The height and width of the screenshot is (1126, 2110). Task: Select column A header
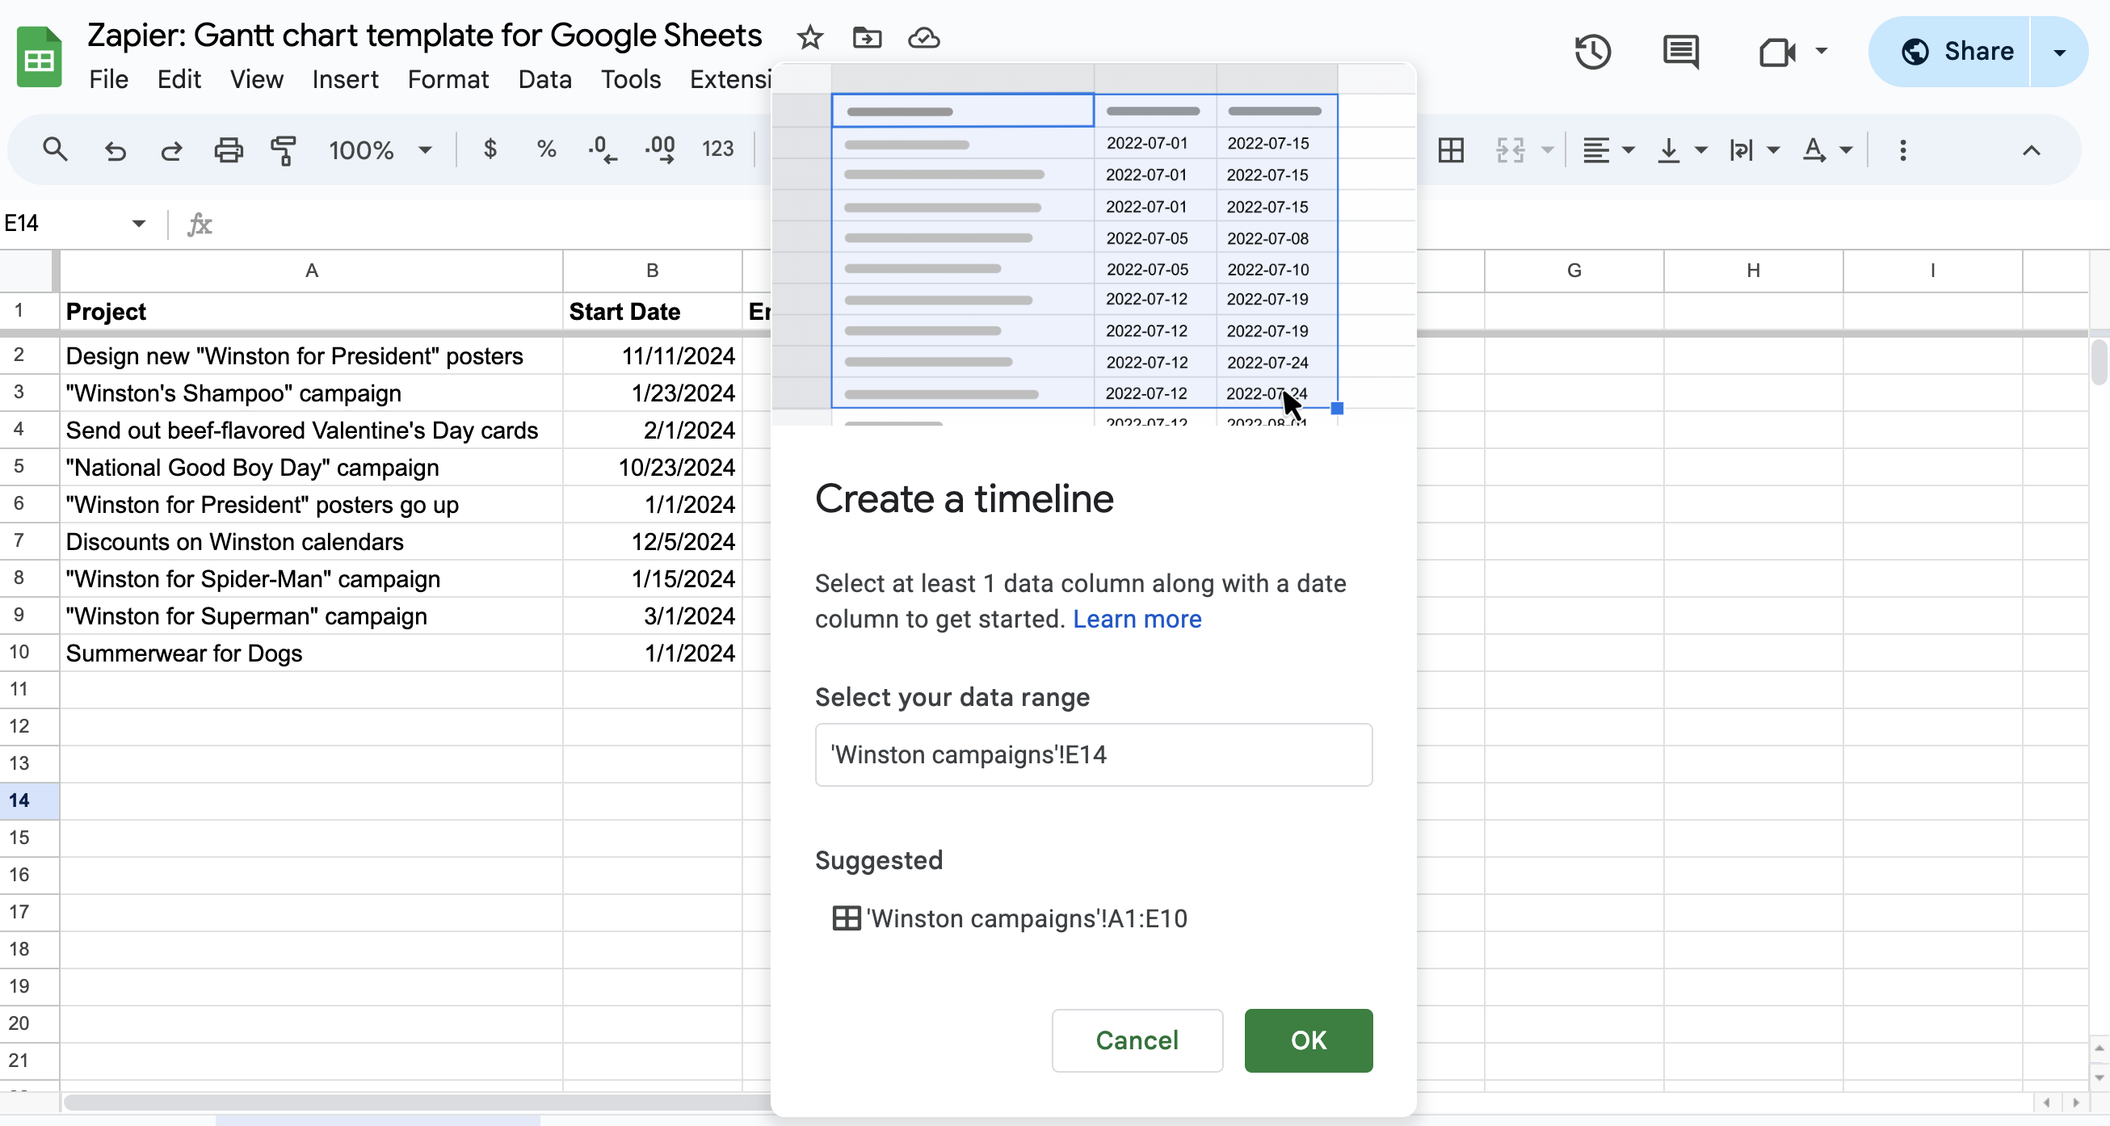click(311, 271)
